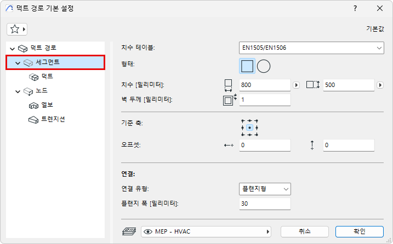The image size is (393, 244).
Task: Edit the 플랜지 폭 field showing 30
Action: [x=265, y=204]
